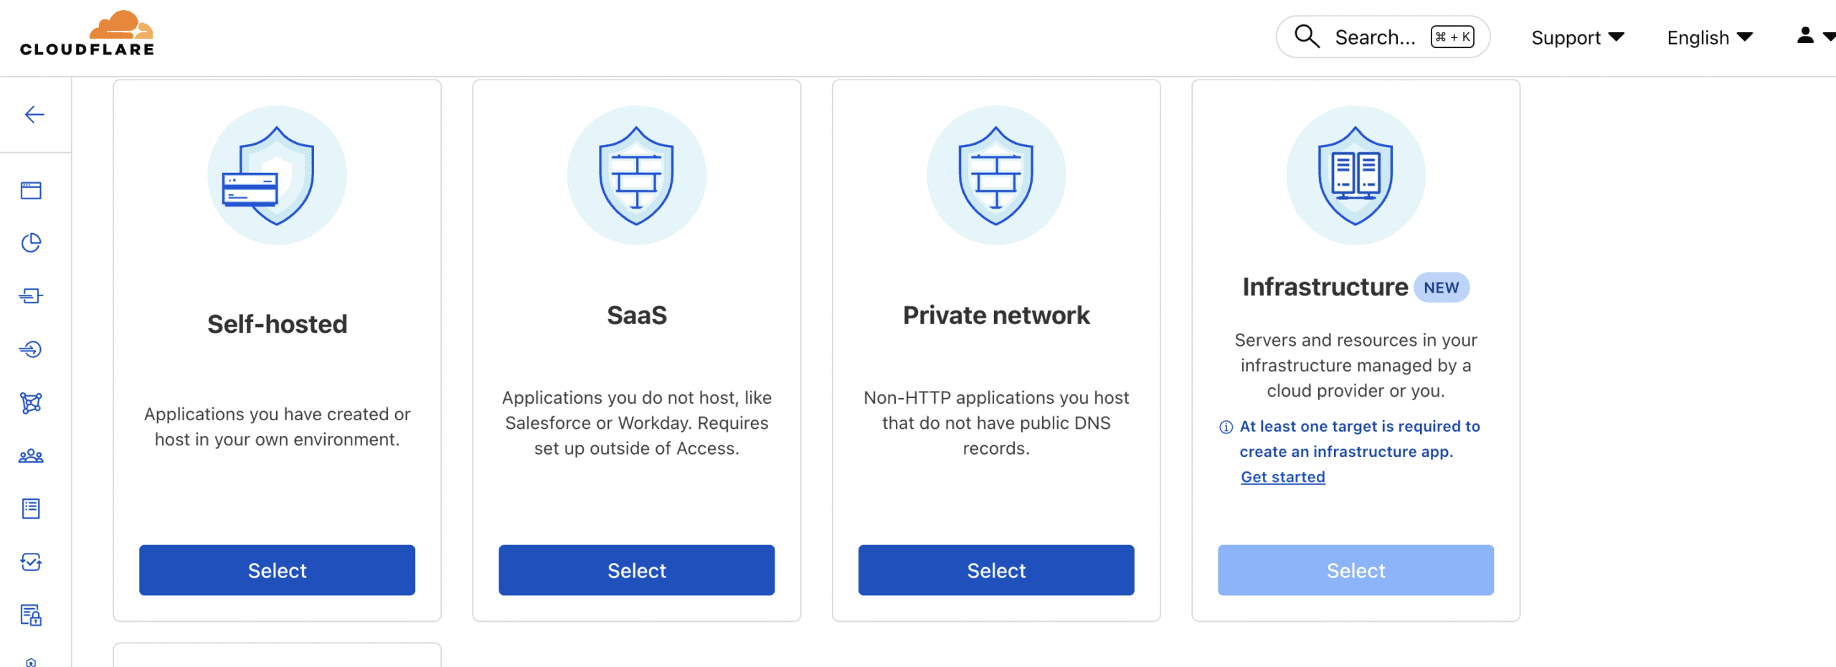Open the Support dropdown
1836x667 pixels.
point(1577,37)
